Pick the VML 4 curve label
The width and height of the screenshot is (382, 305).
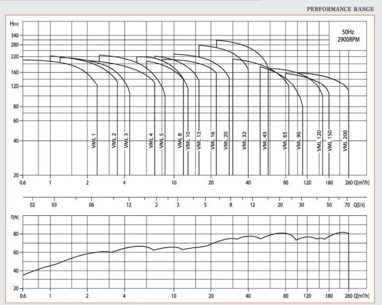click(x=151, y=141)
